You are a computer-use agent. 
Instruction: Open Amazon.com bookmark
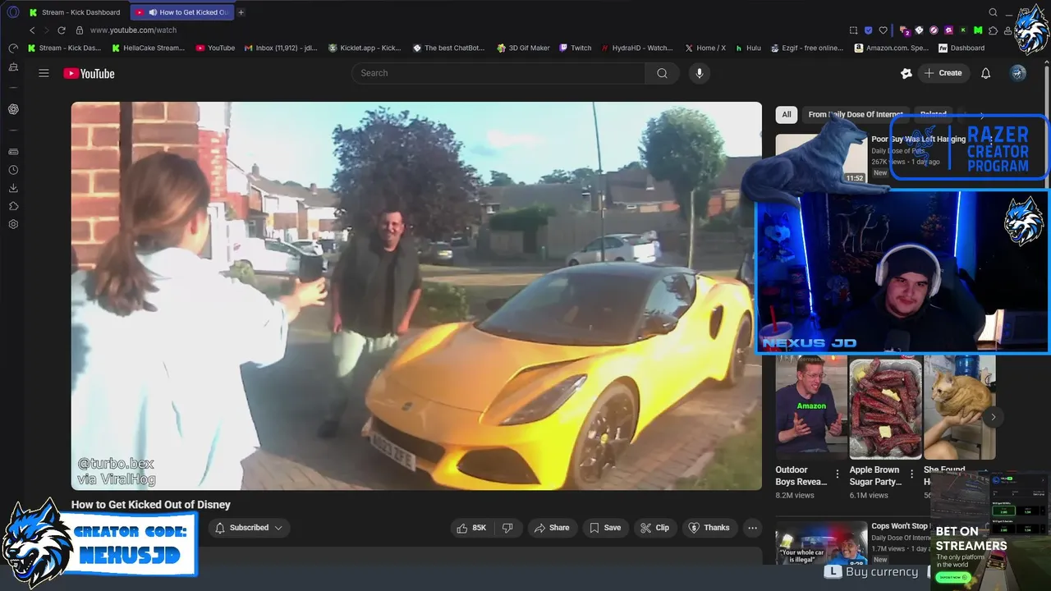[892, 48]
